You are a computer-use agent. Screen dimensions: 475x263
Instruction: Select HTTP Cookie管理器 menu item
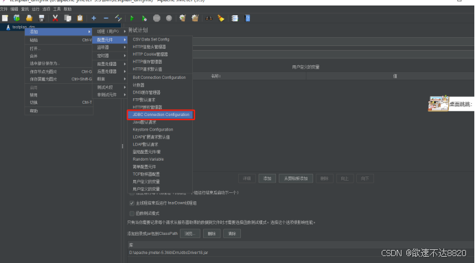pyautogui.click(x=160, y=54)
